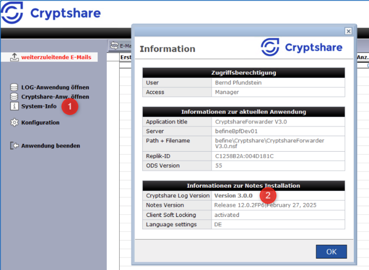369x270 pixels.
Task: Click the Erst column header
Action: tap(125, 57)
